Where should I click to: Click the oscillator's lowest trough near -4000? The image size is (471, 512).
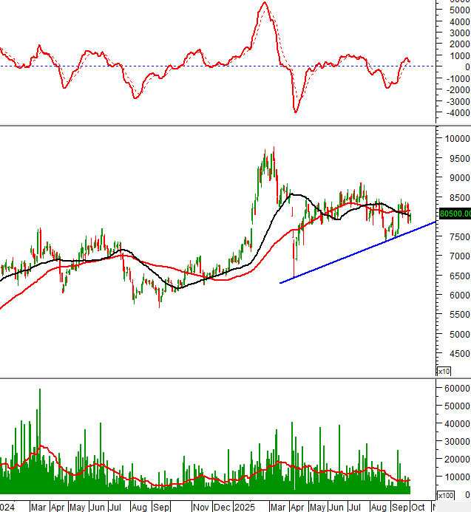tap(296, 112)
